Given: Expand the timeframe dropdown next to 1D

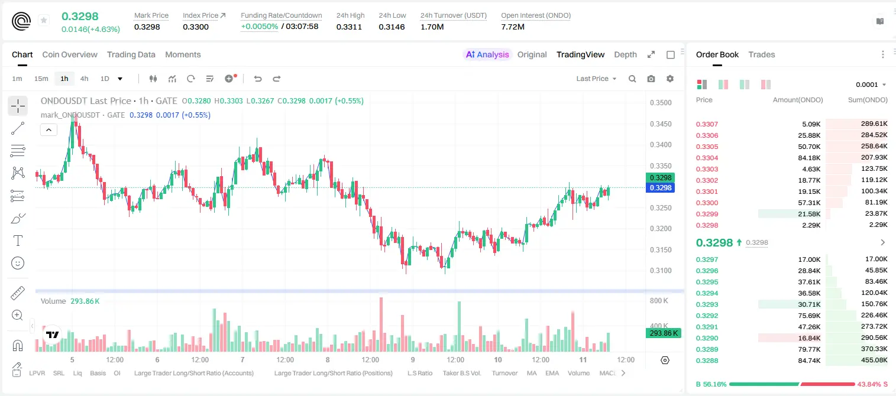Looking at the screenshot, I should pos(120,79).
